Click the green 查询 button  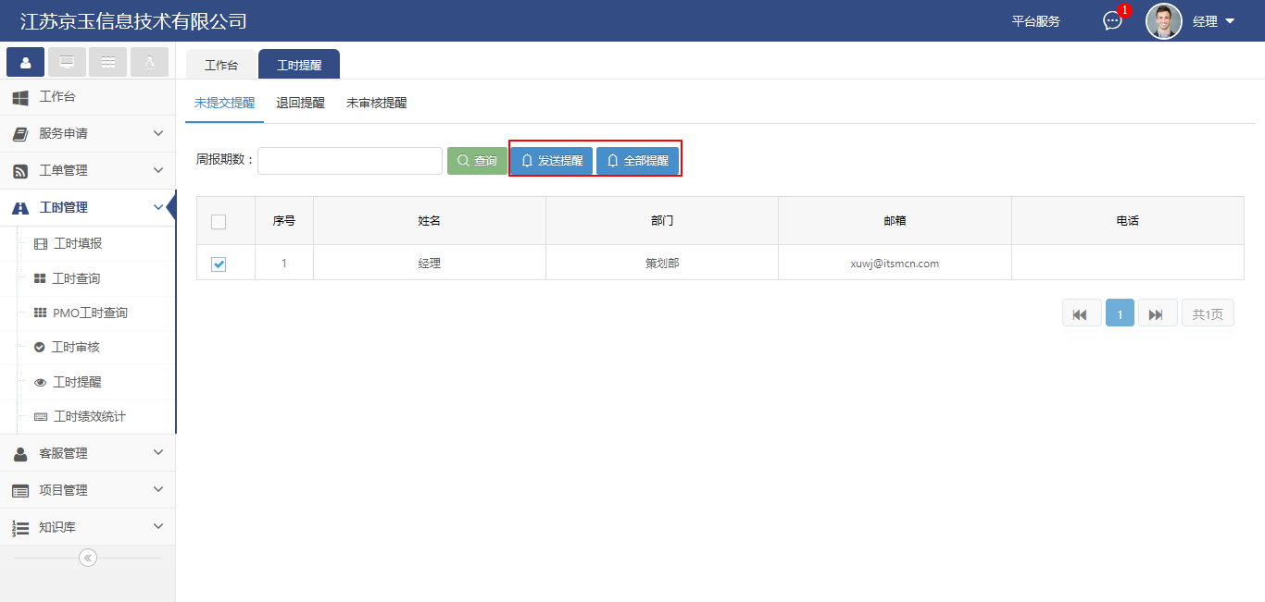click(477, 161)
